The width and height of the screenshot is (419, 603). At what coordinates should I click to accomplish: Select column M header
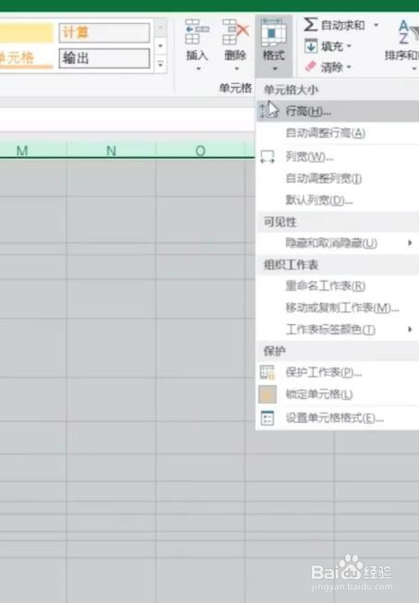point(33,151)
